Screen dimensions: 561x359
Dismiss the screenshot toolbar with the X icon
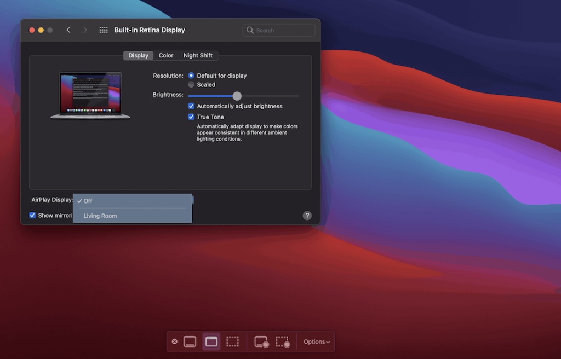174,341
